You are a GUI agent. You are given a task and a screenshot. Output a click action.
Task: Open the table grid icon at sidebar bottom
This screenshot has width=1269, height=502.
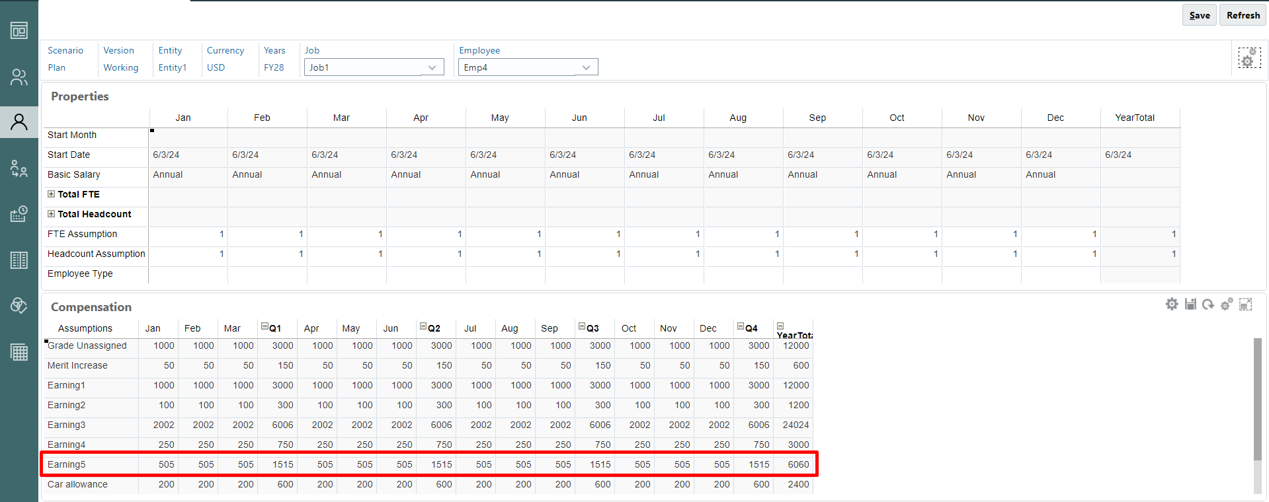[19, 352]
